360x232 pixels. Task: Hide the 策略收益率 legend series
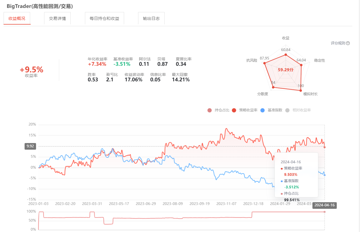pyautogui.click(x=245, y=110)
